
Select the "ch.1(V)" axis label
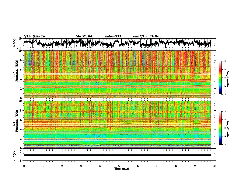coord(15,43)
